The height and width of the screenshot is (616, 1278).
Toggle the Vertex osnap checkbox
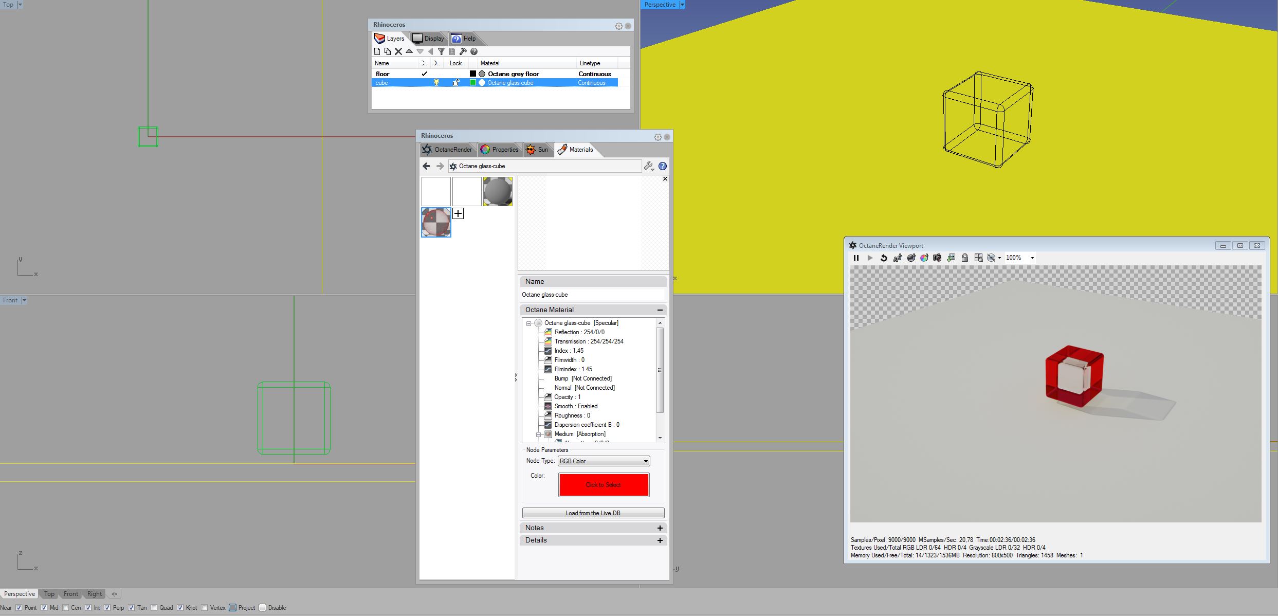tap(205, 608)
